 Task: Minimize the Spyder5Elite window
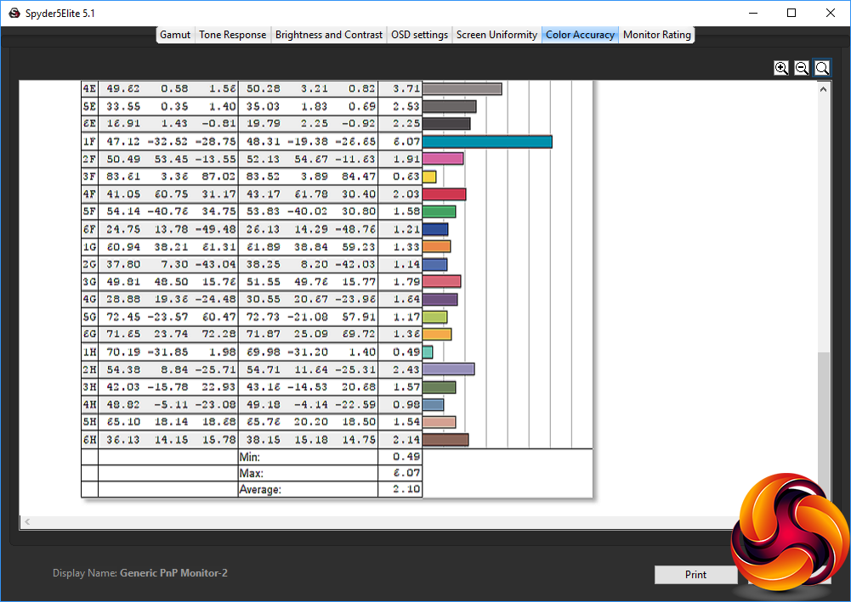tap(752, 13)
